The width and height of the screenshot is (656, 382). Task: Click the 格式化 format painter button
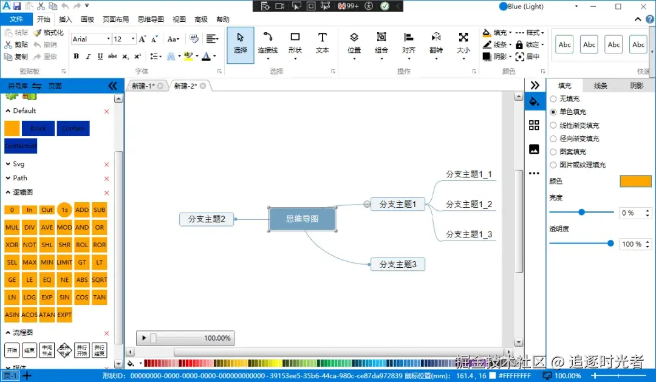[49, 33]
